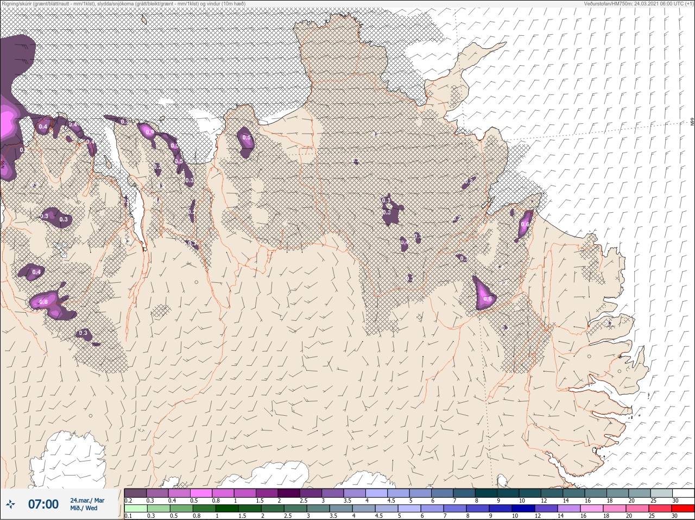Pick the darkest purple 2 snow scale swatch

point(289,493)
